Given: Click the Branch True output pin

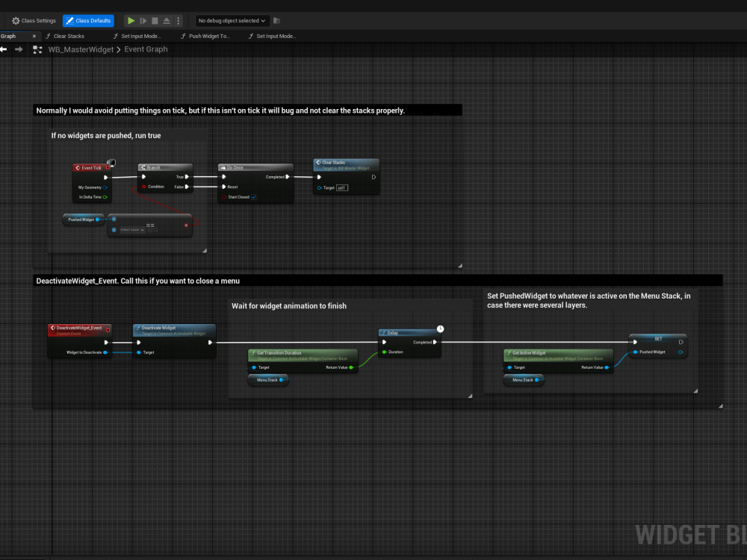Looking at the screenshot, I should 187,177.
